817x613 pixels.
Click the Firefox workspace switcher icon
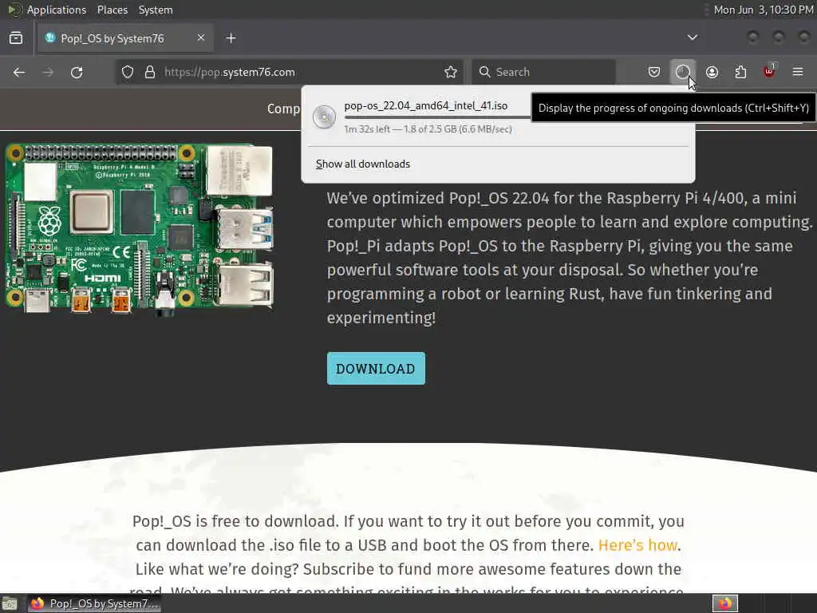click(x=725, y=603)
